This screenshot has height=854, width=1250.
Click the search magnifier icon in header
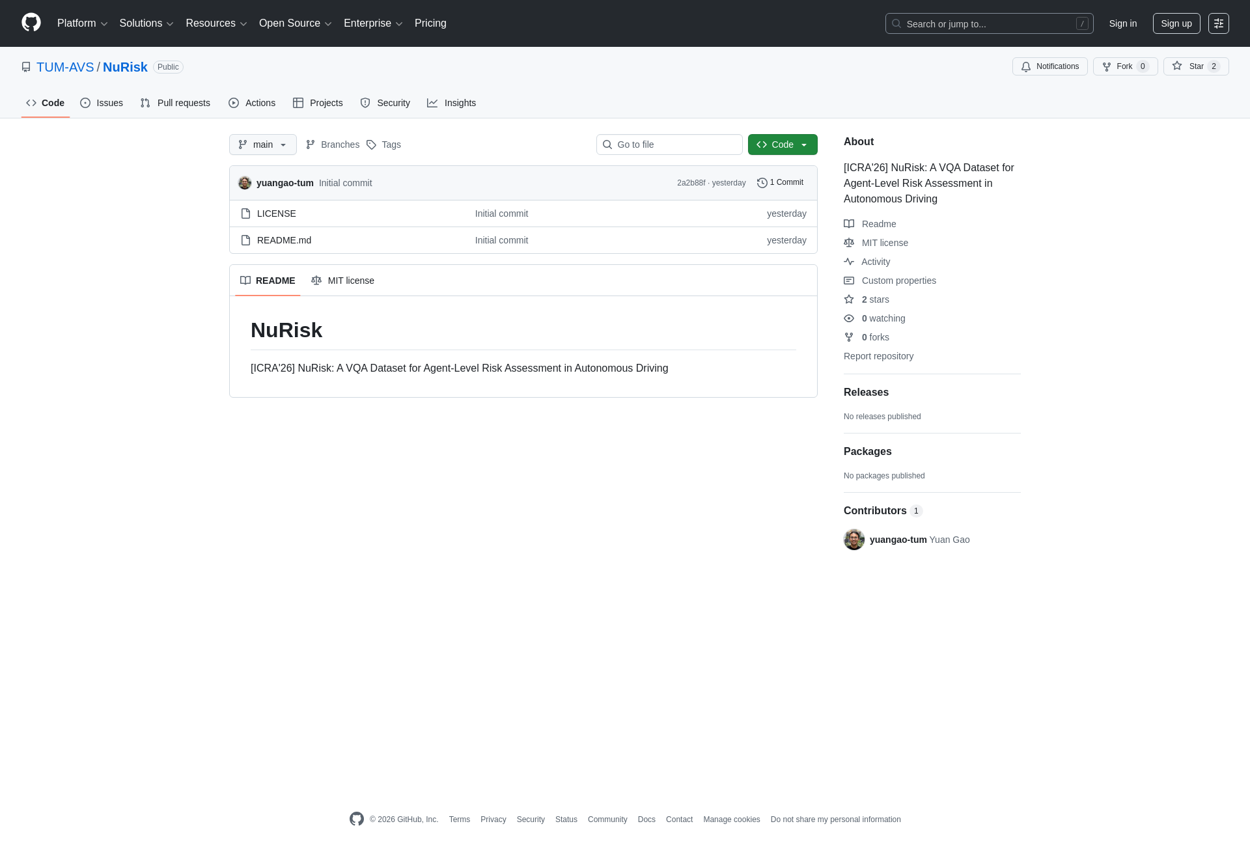click(x=896, y=23)
